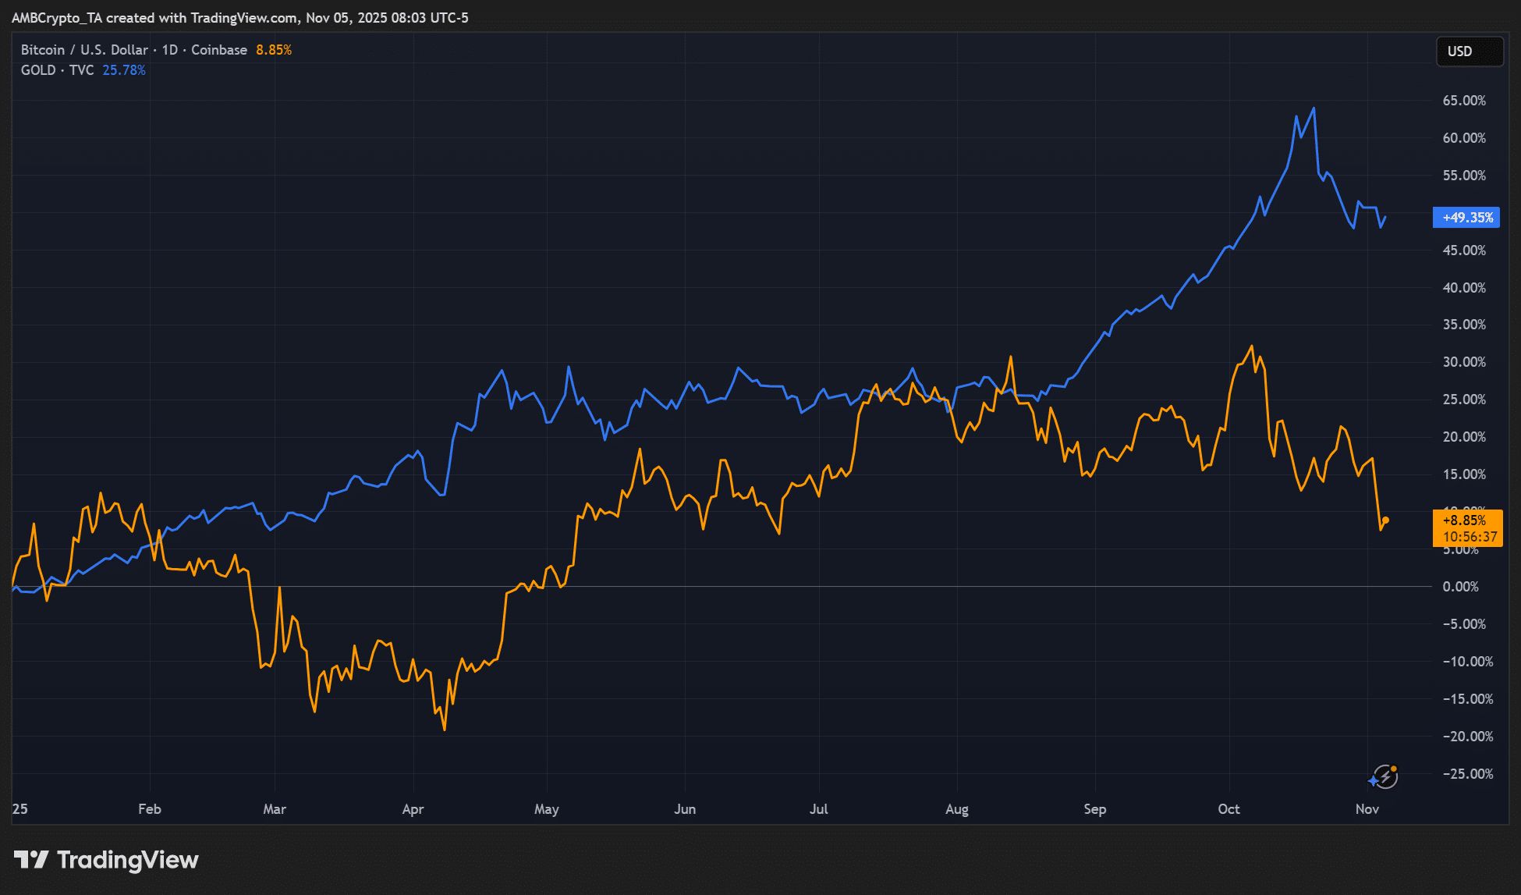Click the orange Bitcoin line endpoint dot
Screen dimensions: 1521x895
click(x=1385, y=520)
